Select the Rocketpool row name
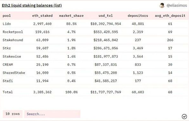Image resolution: width=189 pixels, height=121 pixels. [x=13, y=32]
